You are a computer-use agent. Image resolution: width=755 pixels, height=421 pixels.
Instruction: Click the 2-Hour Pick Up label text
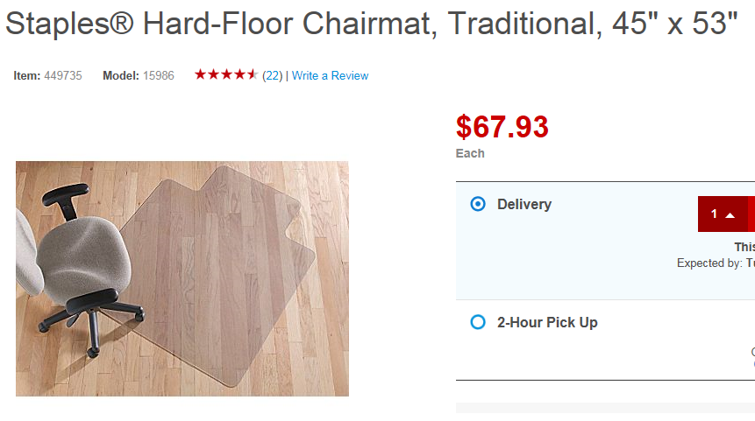pyautogui.click(x=547, y=322)
